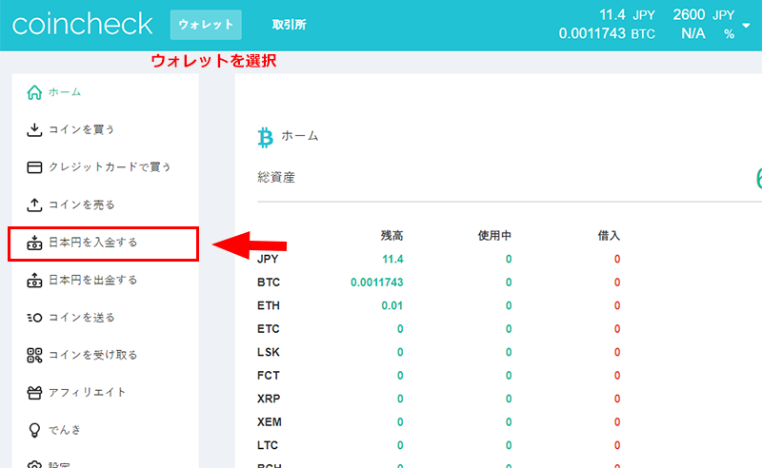762x468 pixels.
Task: Click the Bitcoin symbol beside ホーム heading
Action: click(x=266, y=137)
